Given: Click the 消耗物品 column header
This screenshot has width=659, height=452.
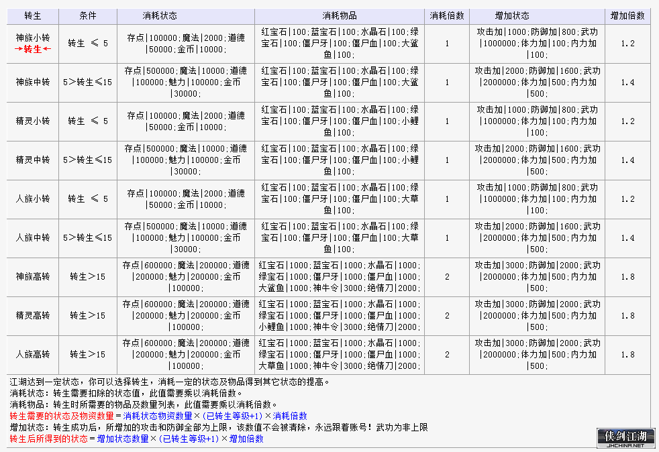Looking at the screenshot, I should (340, 16).
